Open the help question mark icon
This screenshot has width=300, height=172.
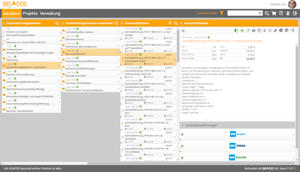tap(281, 13)
